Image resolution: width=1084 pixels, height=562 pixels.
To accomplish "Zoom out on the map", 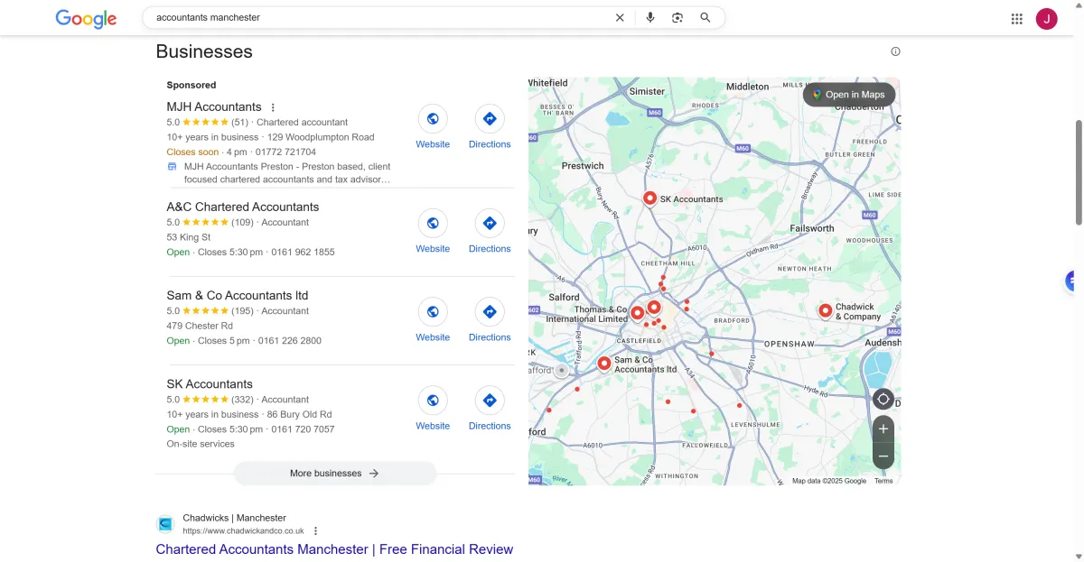I will pyautogui.click(x=883, y=456).
